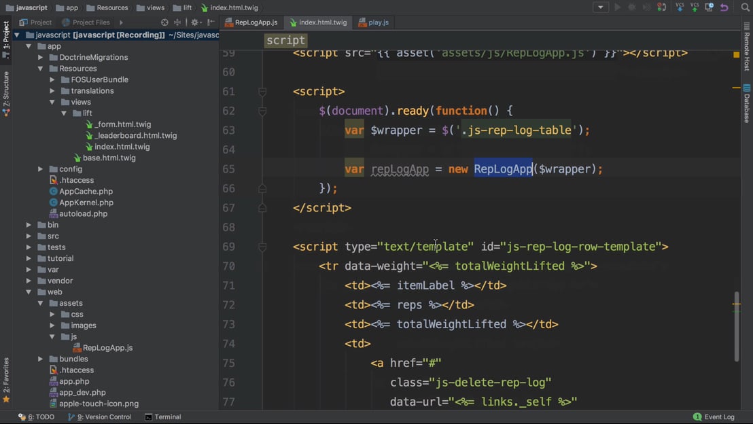Click the Collapse All icon in Project panel
The image size is (753, 424).
pos(177,22)
